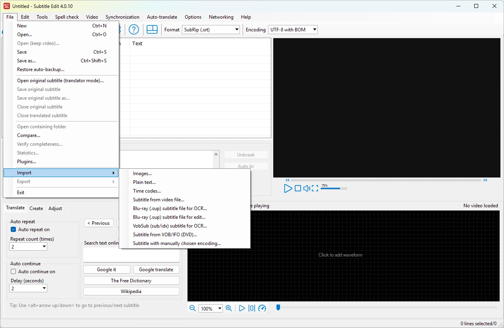Click the < Previous button
Screen dimensions: 504x328
[99, 223]
